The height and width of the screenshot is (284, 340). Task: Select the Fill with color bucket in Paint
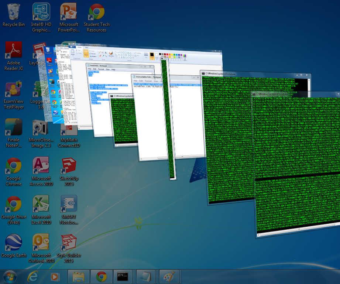tap(103, 52)
